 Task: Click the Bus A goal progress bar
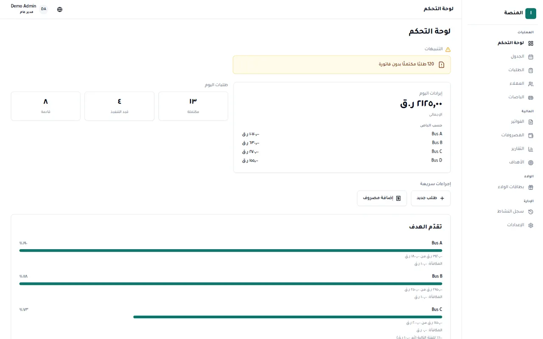coord(231,250)
